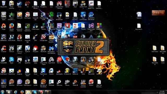Switch to Skype in the taskbar

[x=35, y=92]
